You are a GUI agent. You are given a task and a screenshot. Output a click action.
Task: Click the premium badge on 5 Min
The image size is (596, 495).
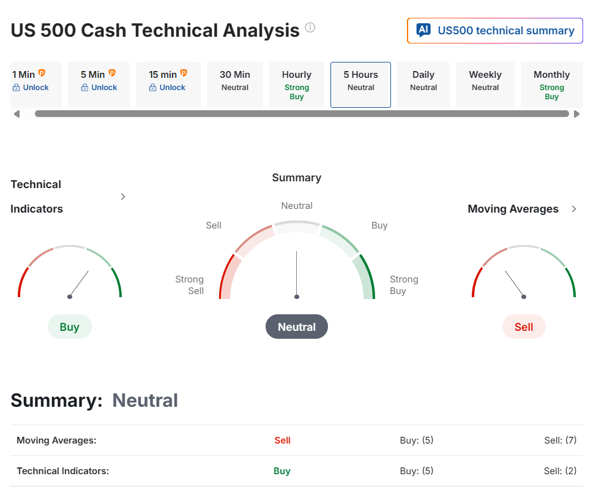[112, 74]
